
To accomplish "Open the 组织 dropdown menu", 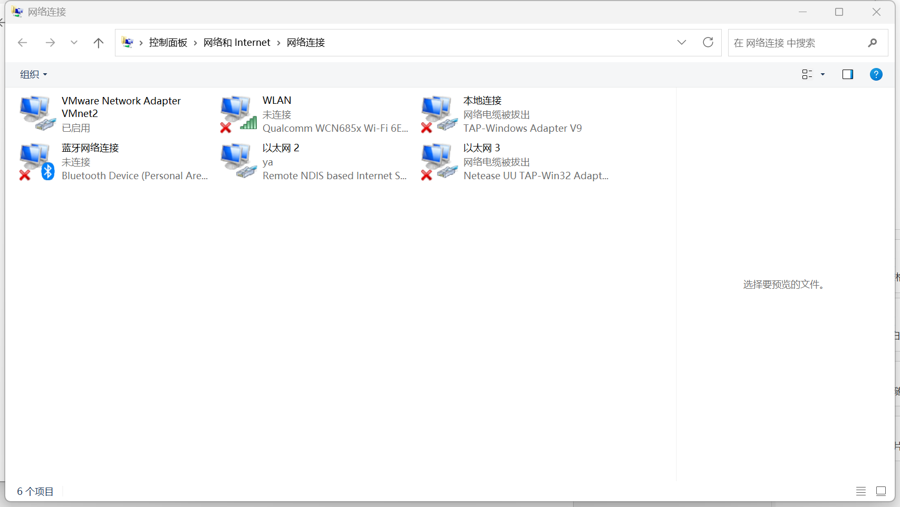I will (x=33, y=74).
